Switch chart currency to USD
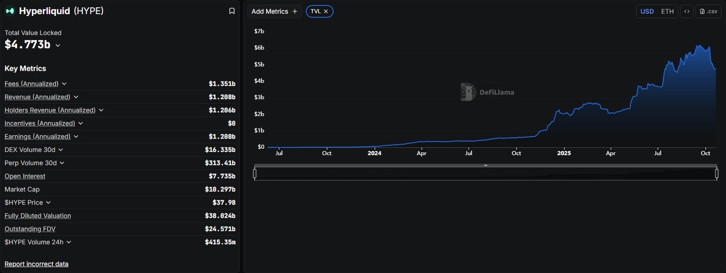Viewport: 726px width, 273px height. (647, 11)
